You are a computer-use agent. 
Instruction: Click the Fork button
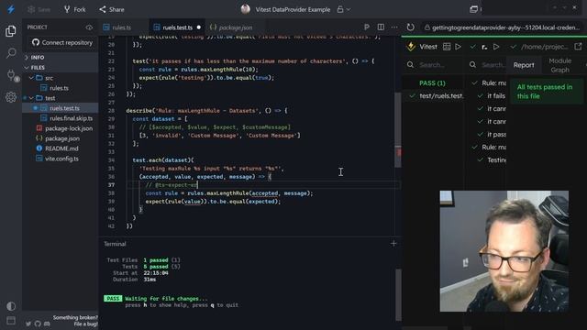point(74,9)
